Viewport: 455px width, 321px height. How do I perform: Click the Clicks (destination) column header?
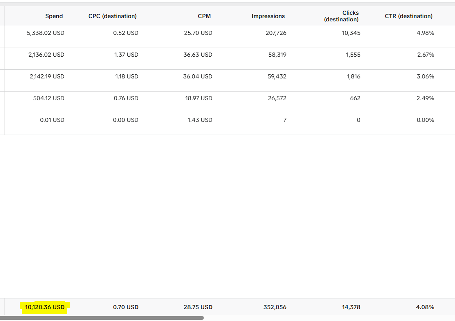pos(341,16)
